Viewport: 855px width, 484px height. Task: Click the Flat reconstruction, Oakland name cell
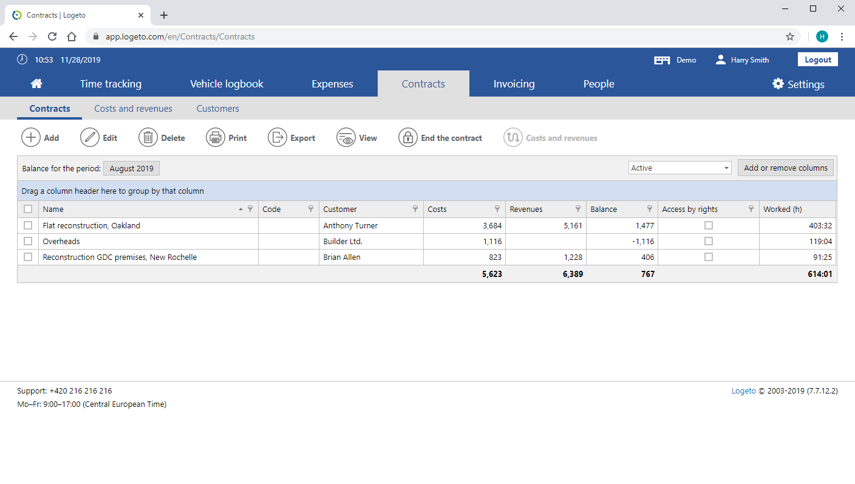pyautogui.click(x=149, y=225)
